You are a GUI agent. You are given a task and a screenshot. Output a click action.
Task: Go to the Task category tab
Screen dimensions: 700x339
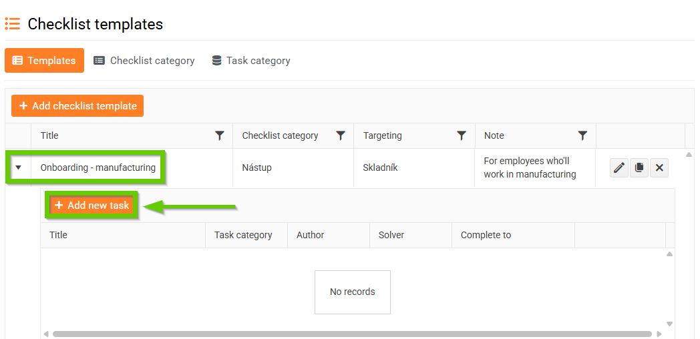pyautogui.click(x=251, y=61)
